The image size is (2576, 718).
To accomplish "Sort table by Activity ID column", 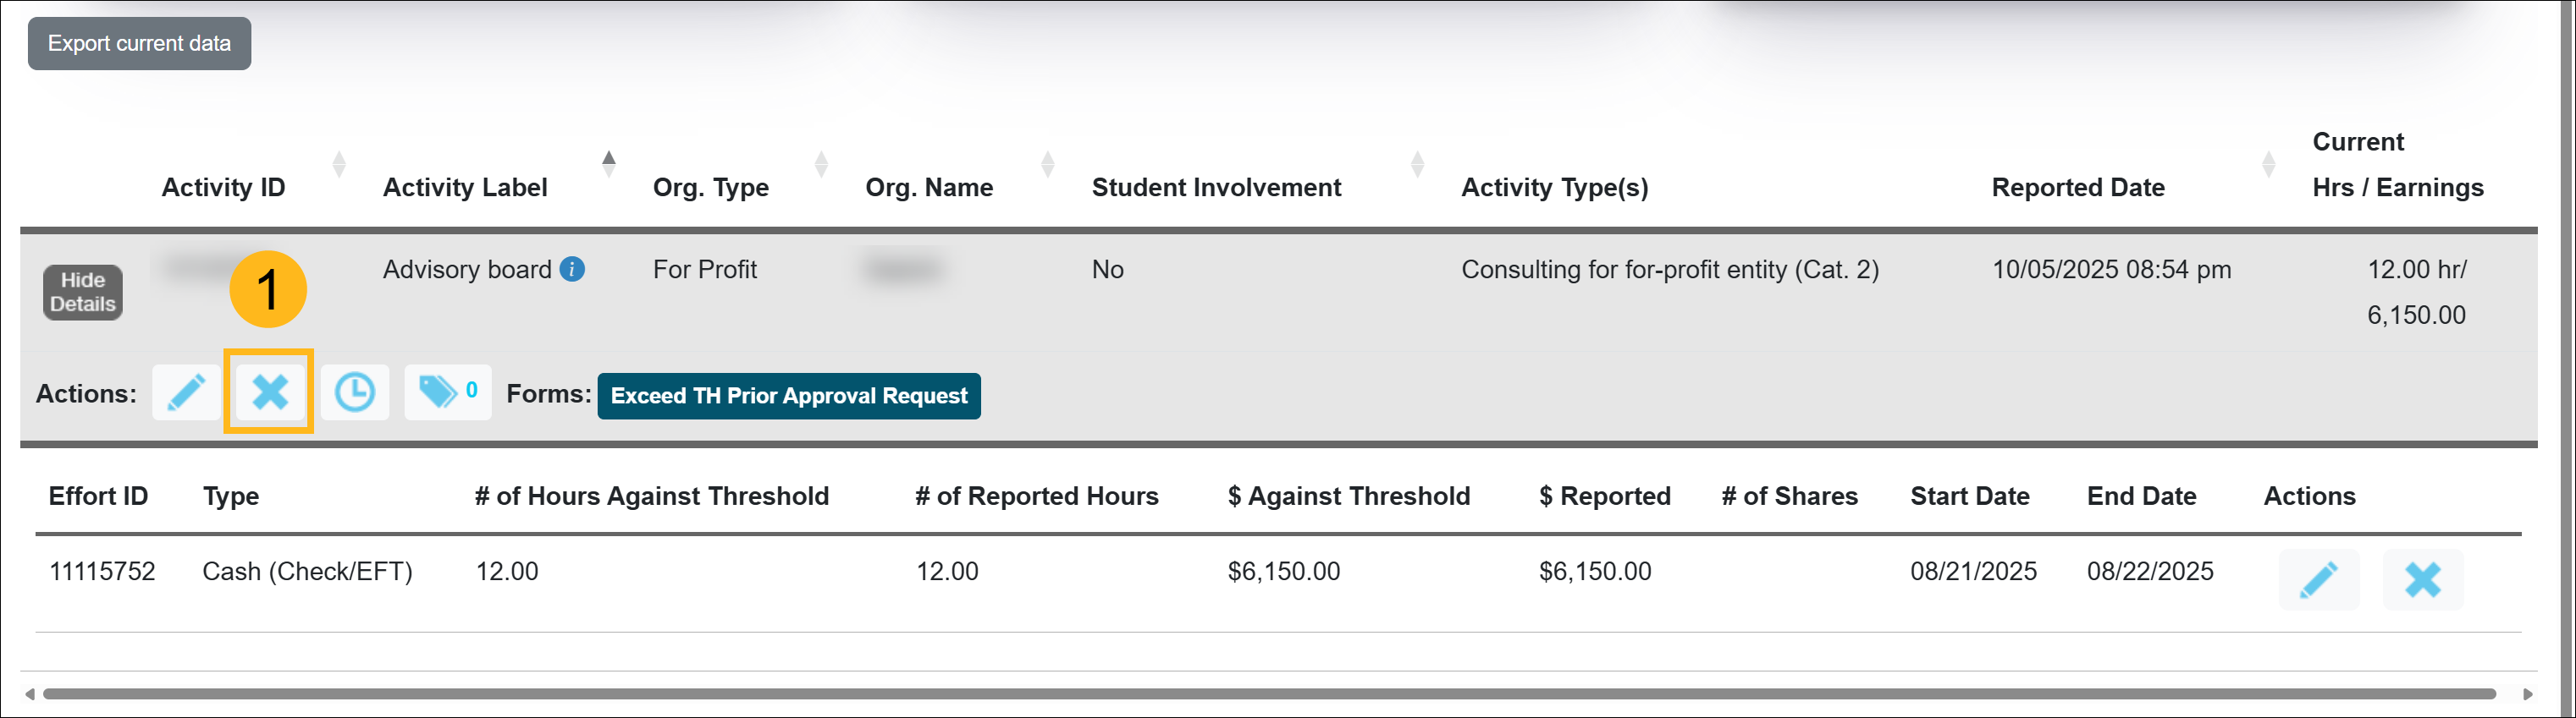I will click(x=224, y=188).
